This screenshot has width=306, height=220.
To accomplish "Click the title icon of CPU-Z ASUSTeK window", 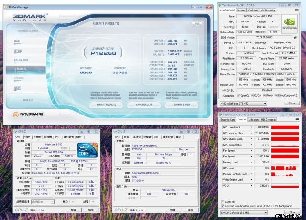I will [x=115, y=132].
